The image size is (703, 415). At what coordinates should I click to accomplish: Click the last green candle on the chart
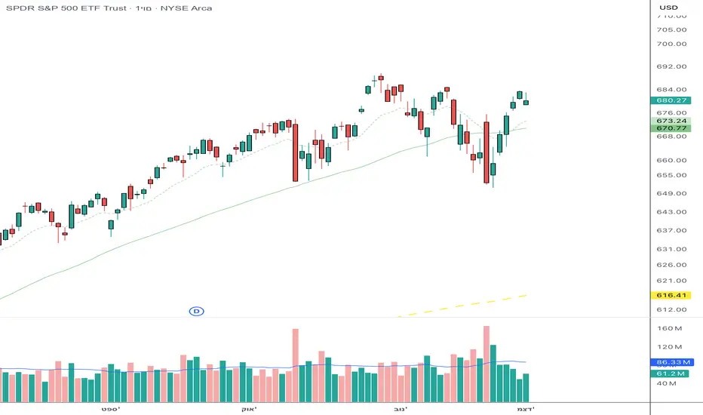[526, 102]
